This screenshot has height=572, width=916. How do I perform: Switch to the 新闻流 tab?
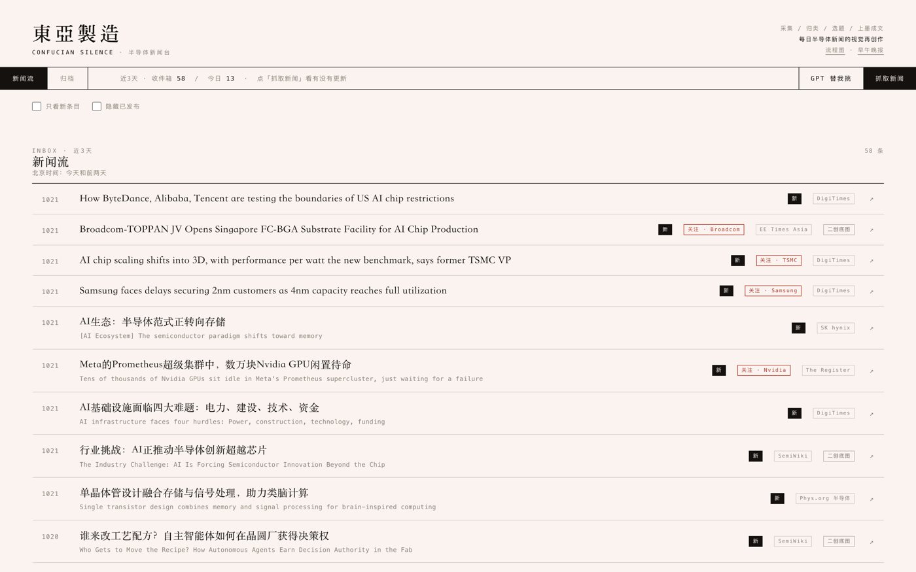(24, 78)
